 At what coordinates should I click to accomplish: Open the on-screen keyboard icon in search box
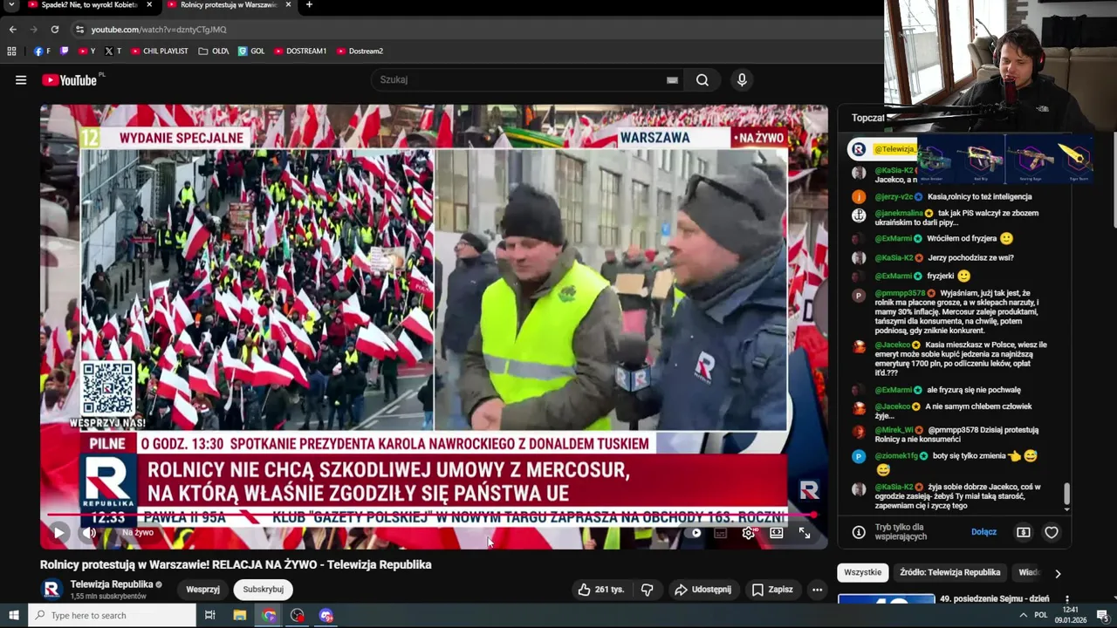(672, 80)
